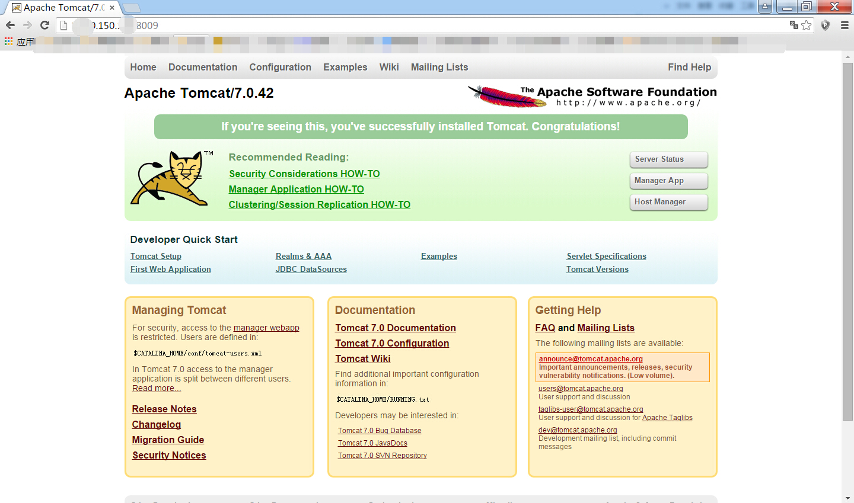Open a new tab next to the Tomcat tab
The height and width of the screenshot is (503, 854).
[132, 8]
